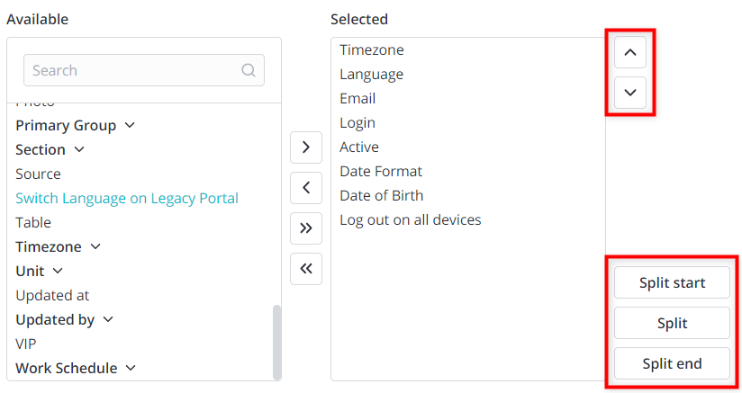Click the search magnifier icon
The width and height of the screenshot is (742, 393).
tap(249, 70)
